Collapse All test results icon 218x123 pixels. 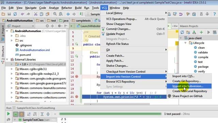pyautogui.click(x=48, y=114)
